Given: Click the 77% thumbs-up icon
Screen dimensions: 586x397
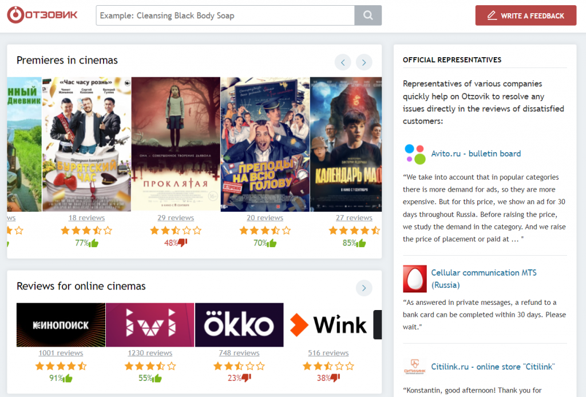Looking at the screenshot, I should coord(94,243).
